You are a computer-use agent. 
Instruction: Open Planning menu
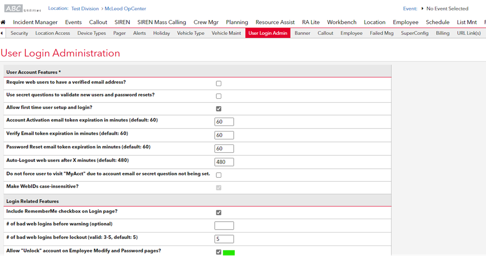click(x=237, y=22)
